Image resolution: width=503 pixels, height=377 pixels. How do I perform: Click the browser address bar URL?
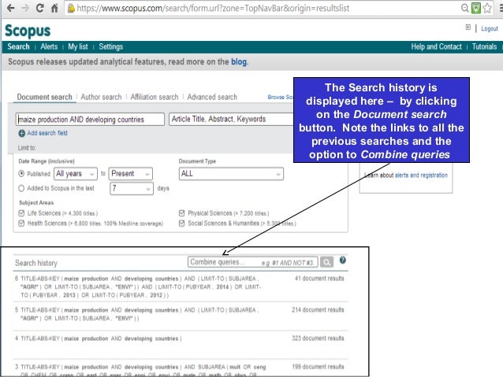pyautogui.click(x=213, y=9)
